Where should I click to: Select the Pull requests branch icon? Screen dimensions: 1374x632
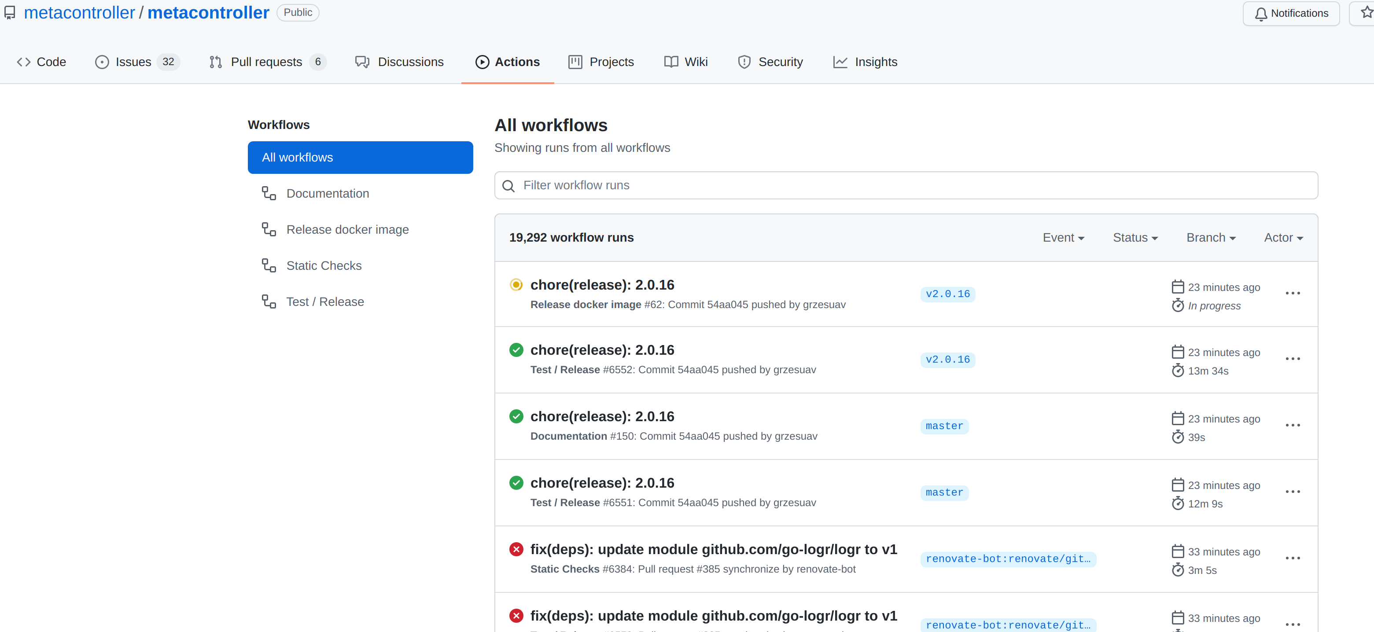(x=215, y=62)
